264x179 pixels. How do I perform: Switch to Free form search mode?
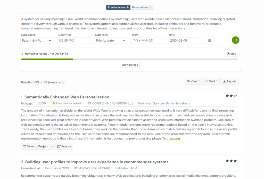[118, 7]
